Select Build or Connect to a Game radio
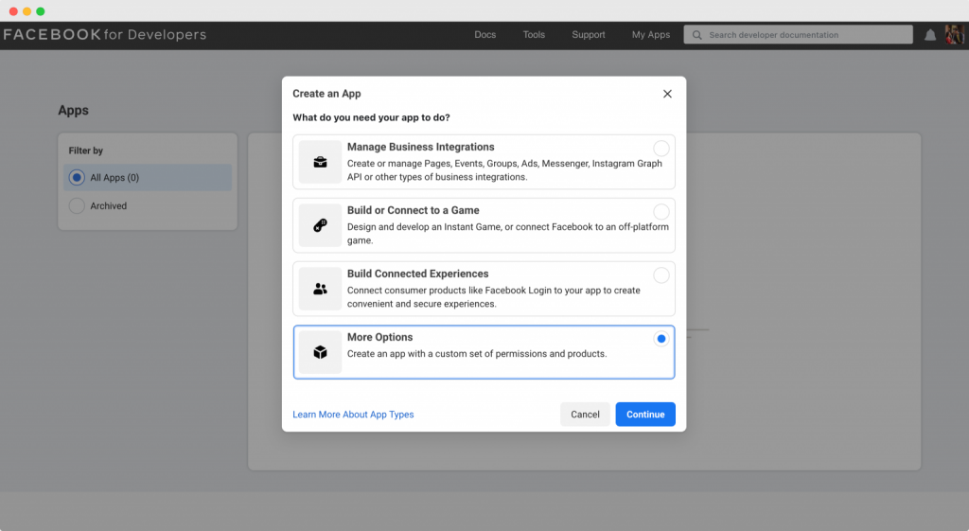This screenshot has width=969, height=531. coord(661,212)
